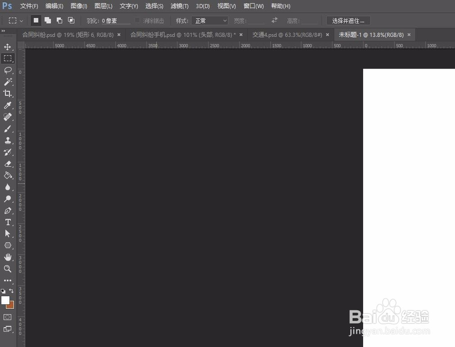Choose Subtract from Selection mode
The width and height of the screenshot is (455, 347).
click(x=60, y=20)
